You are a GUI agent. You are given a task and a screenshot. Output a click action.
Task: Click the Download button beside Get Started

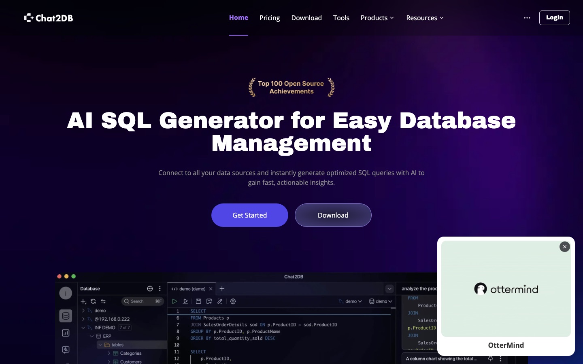(333, 215)
